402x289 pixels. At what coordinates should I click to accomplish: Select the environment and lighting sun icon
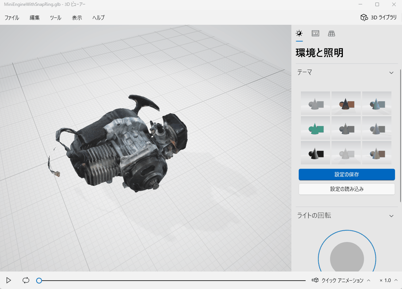coord(299,34)
